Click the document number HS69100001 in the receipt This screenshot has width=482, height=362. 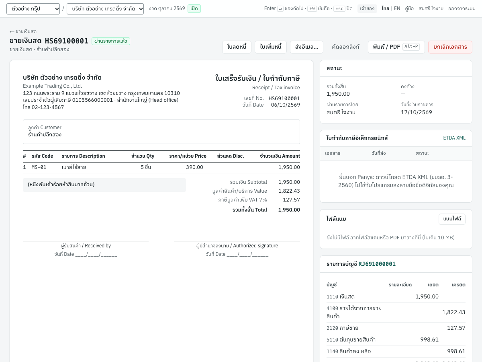click(284, 98)
